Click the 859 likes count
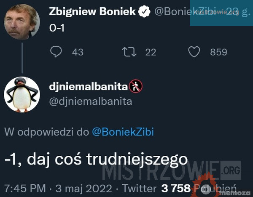This screenshot has width=253, height=197. (x=218, y=52)
